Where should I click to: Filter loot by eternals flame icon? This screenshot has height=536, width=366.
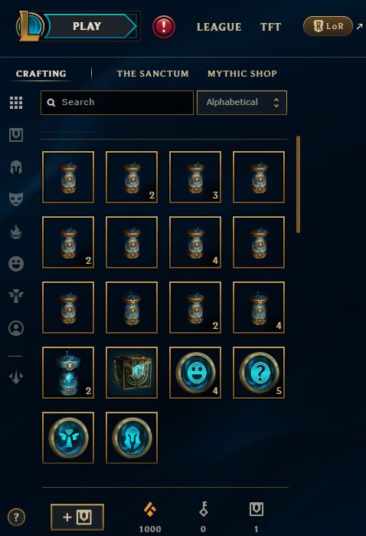click(x=16, y=232)
